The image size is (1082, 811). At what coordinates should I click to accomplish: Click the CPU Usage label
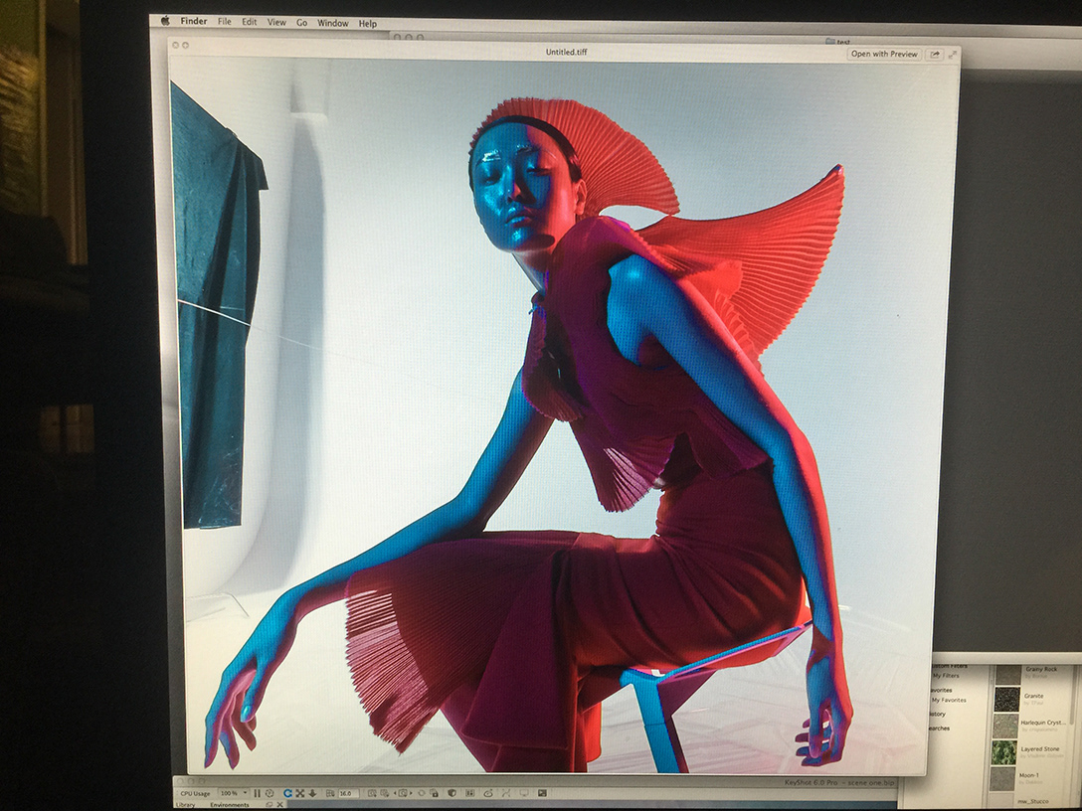pos(195,794)
